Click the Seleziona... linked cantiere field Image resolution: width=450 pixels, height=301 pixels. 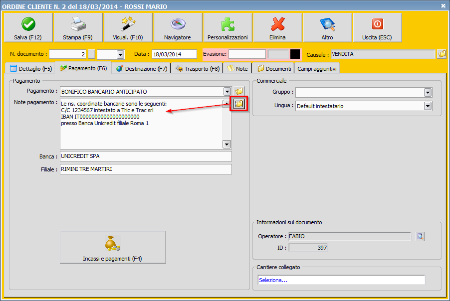[341, 280]
